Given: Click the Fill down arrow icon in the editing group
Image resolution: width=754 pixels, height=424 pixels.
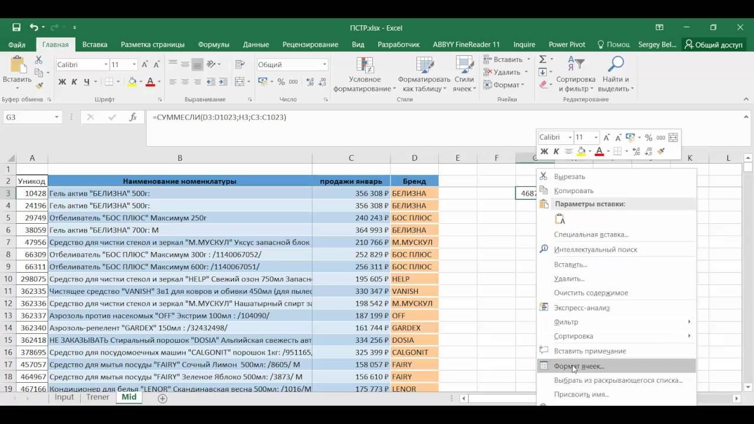Looking at the screenshot, I should pos(543,72).
